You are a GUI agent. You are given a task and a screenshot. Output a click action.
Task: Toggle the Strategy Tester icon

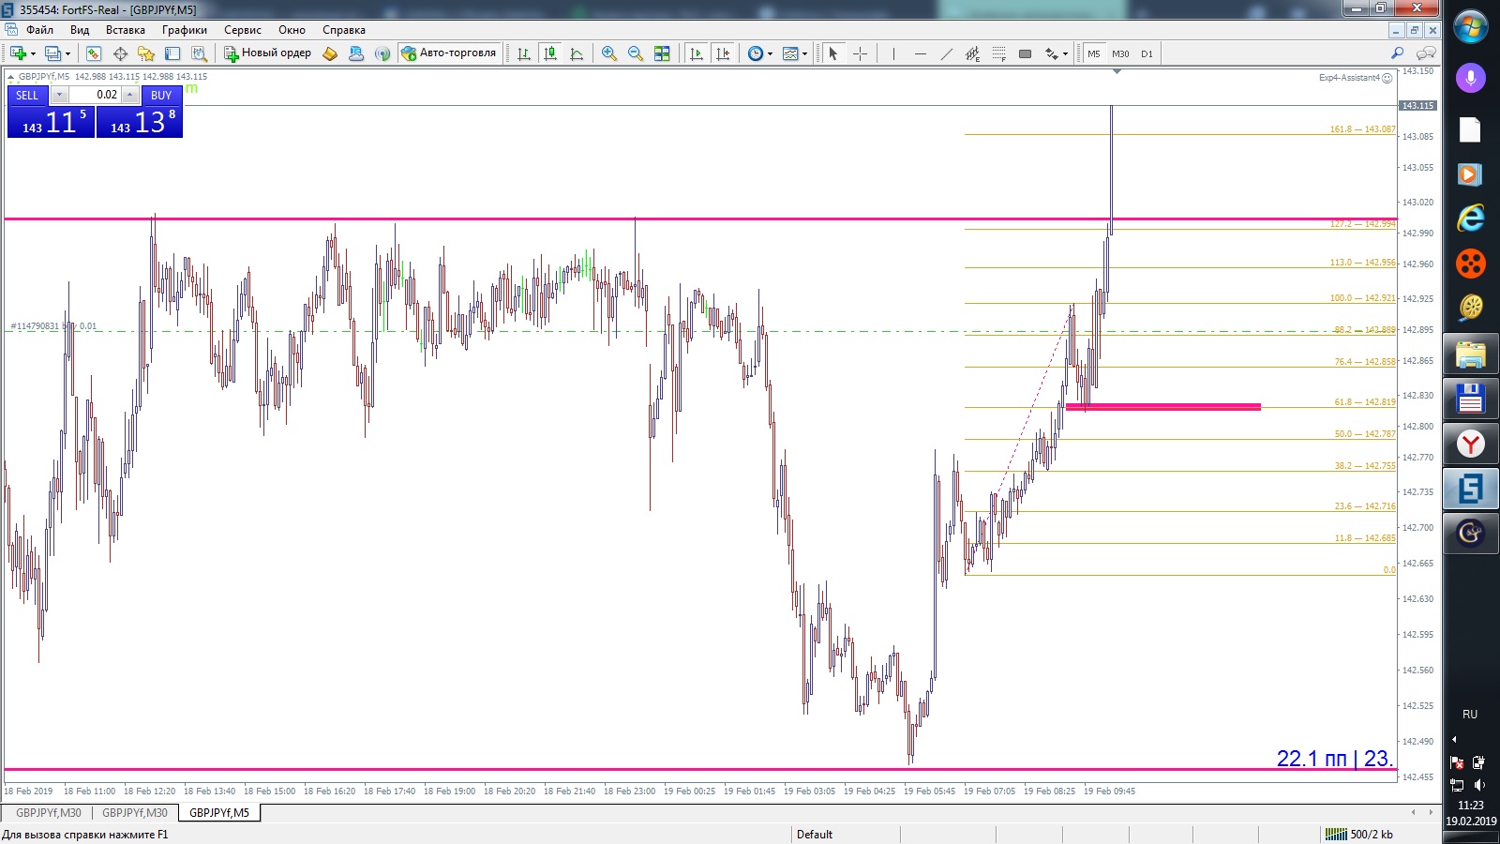(199, 53)
